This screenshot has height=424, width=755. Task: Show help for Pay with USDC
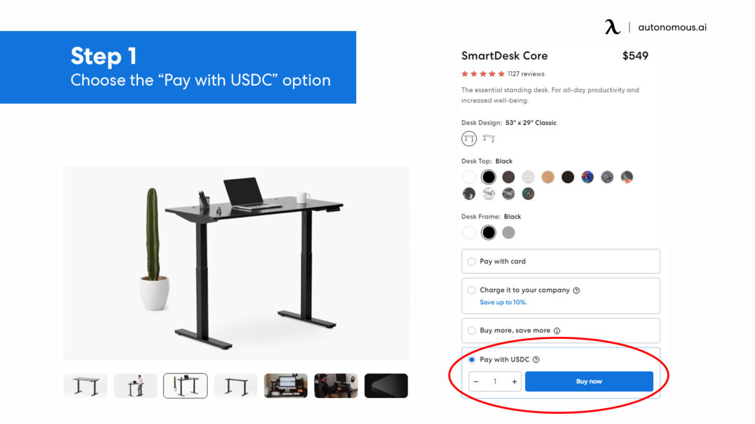pos(536,360)
